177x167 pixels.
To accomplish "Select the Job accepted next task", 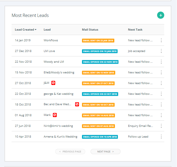I will (137, 51).
